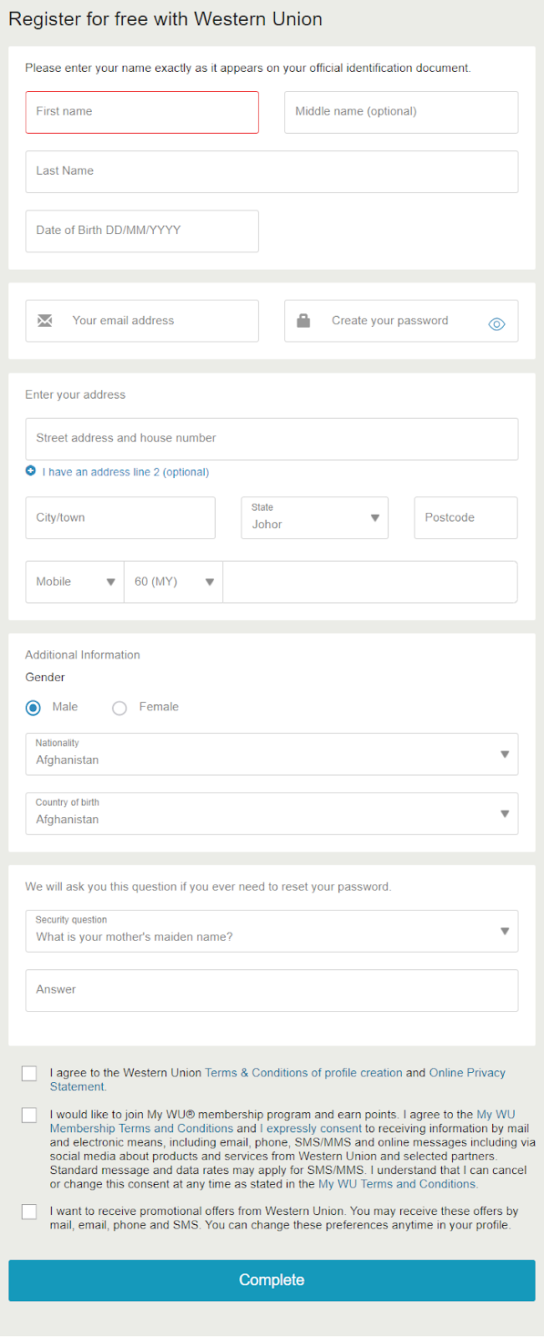Screen dimensions: 544x1337
Task: Tick the My WU membership checkbox
Action: click(29, 1115)
